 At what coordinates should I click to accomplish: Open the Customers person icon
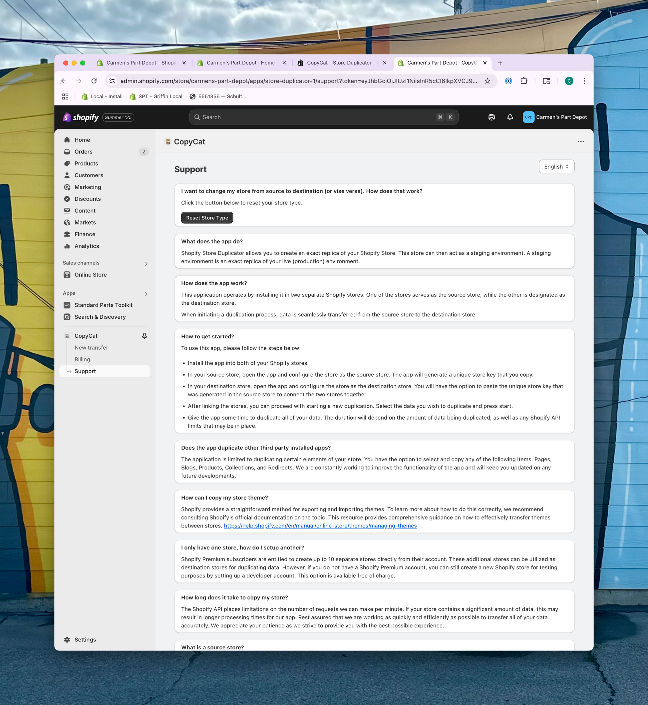coord(67,176)
